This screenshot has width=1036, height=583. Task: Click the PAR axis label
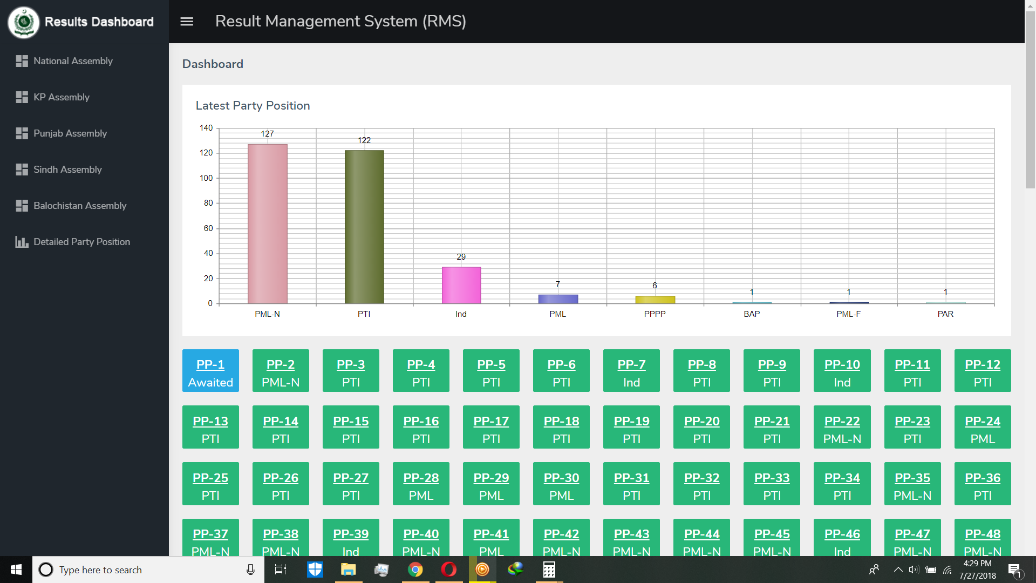click(x=945, y=314)
